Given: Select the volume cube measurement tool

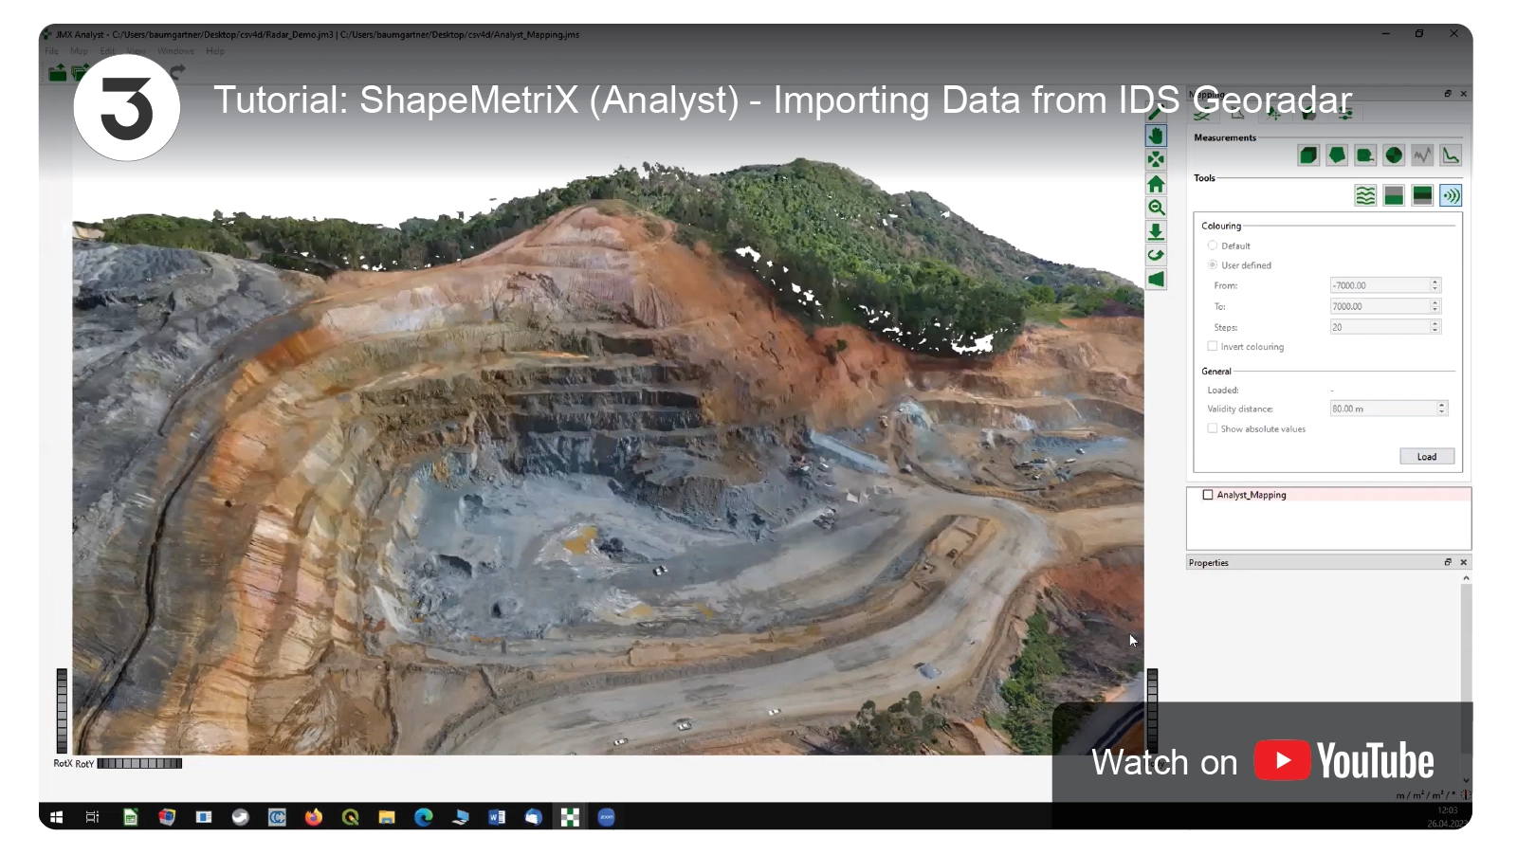Looking at the screenshot, I should pyautogui.click(x=1308, y=155).
